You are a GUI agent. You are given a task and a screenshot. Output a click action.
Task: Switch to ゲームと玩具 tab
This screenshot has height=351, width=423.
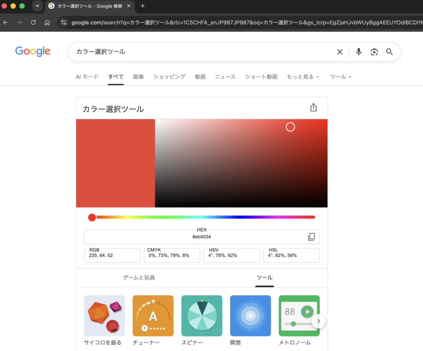[x=139, y=277]
